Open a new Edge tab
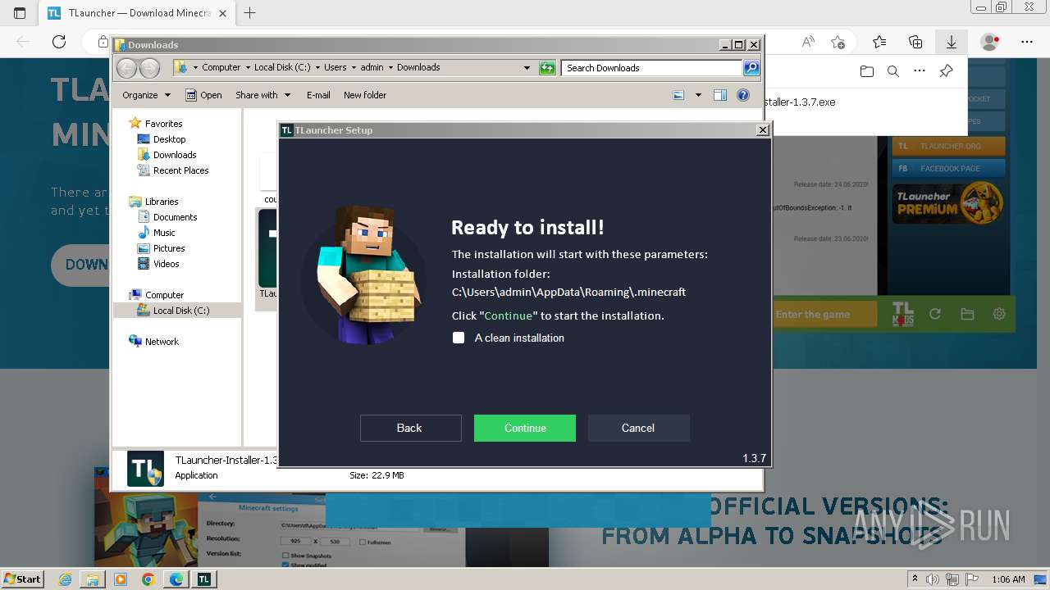The height and width of the screenshot is (590, 1050). tap(250, 13)
